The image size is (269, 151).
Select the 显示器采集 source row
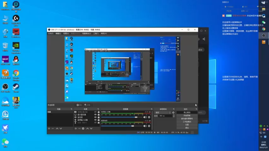pyautogui.click(x=87, y=115)
